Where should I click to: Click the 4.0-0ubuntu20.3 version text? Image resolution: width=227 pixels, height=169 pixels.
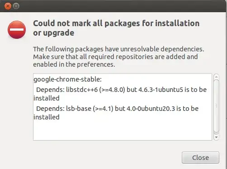click(151, 109)
